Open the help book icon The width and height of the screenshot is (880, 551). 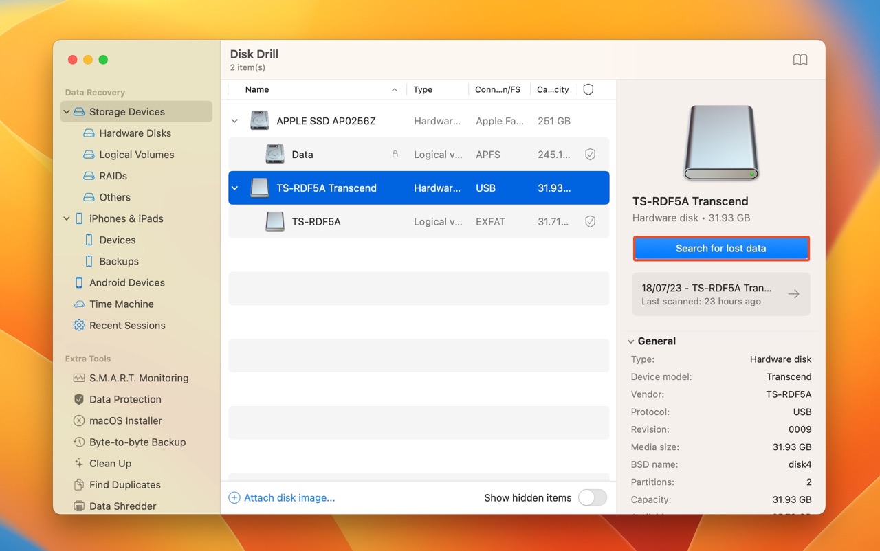pyautogui.click(x=800, y=60)
